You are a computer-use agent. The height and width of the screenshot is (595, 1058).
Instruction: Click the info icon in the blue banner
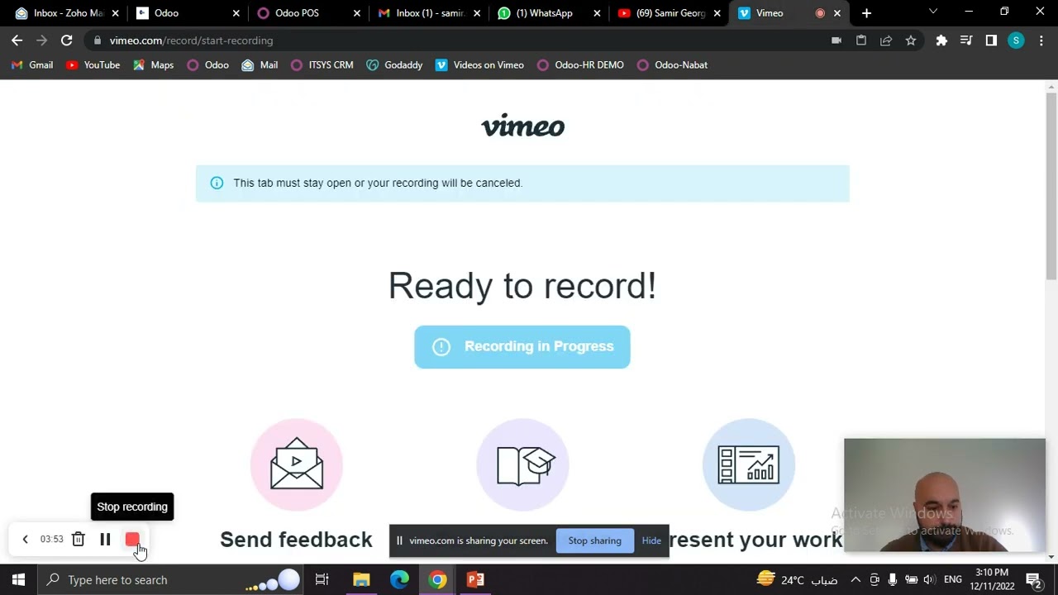(x=217, y=183)
